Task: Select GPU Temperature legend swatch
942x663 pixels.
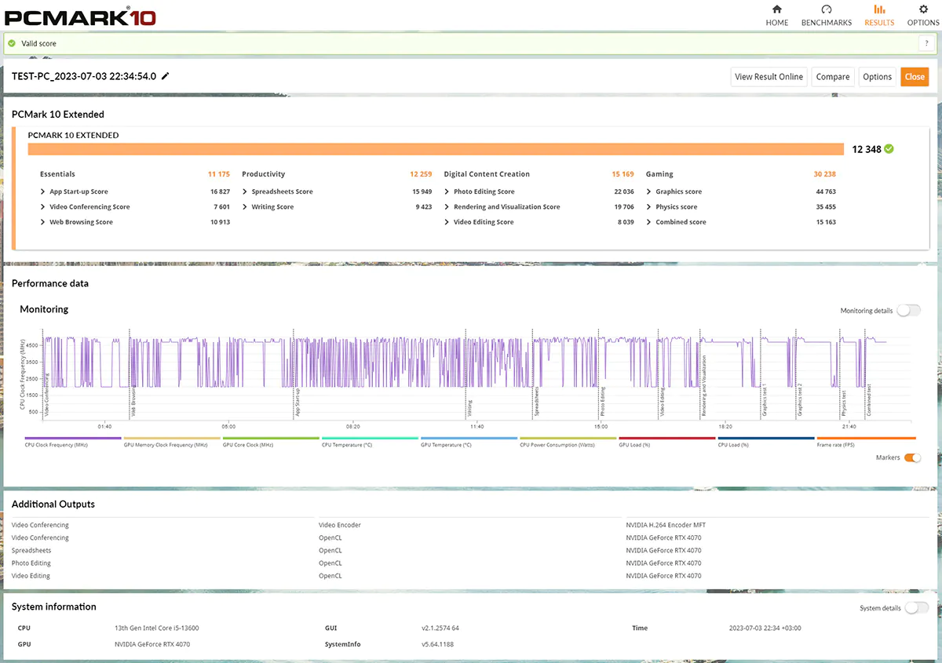Action: point(469,439)
